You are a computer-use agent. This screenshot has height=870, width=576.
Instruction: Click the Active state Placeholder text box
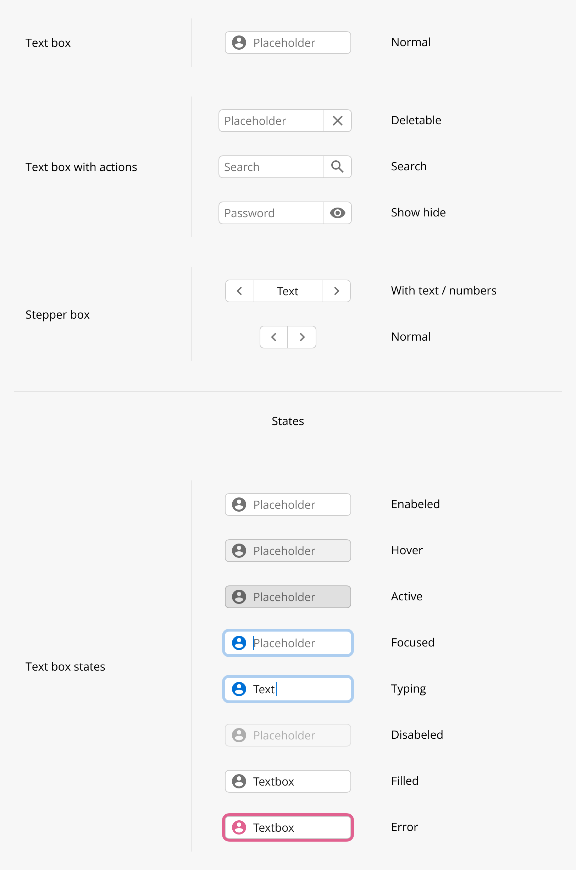[x=288, y=597]
